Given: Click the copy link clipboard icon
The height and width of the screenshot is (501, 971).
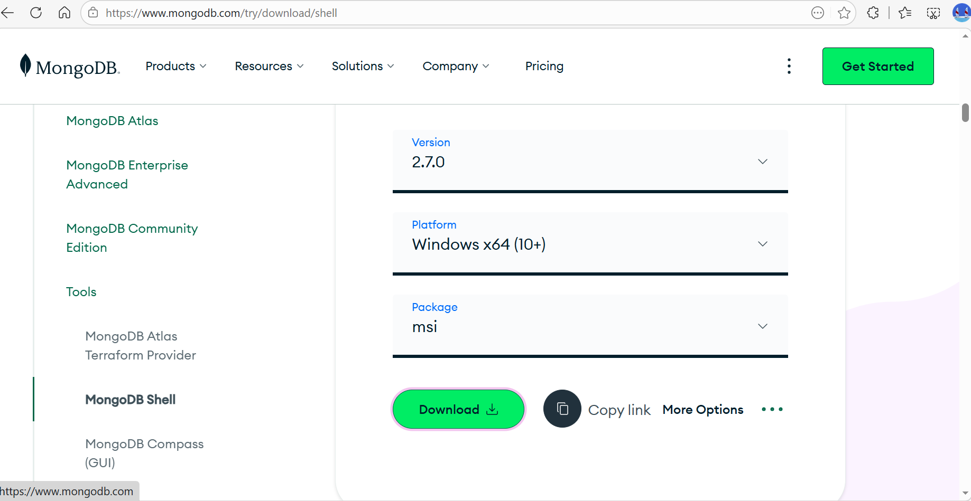Looking at the screenshot, I should click(x=562, y=409).
